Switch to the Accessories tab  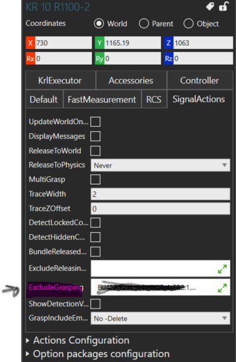pyautogui.click(x=131, y=80)
